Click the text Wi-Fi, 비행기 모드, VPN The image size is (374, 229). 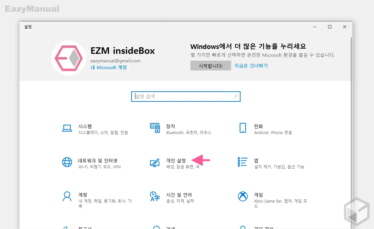(x=100, y=167)
